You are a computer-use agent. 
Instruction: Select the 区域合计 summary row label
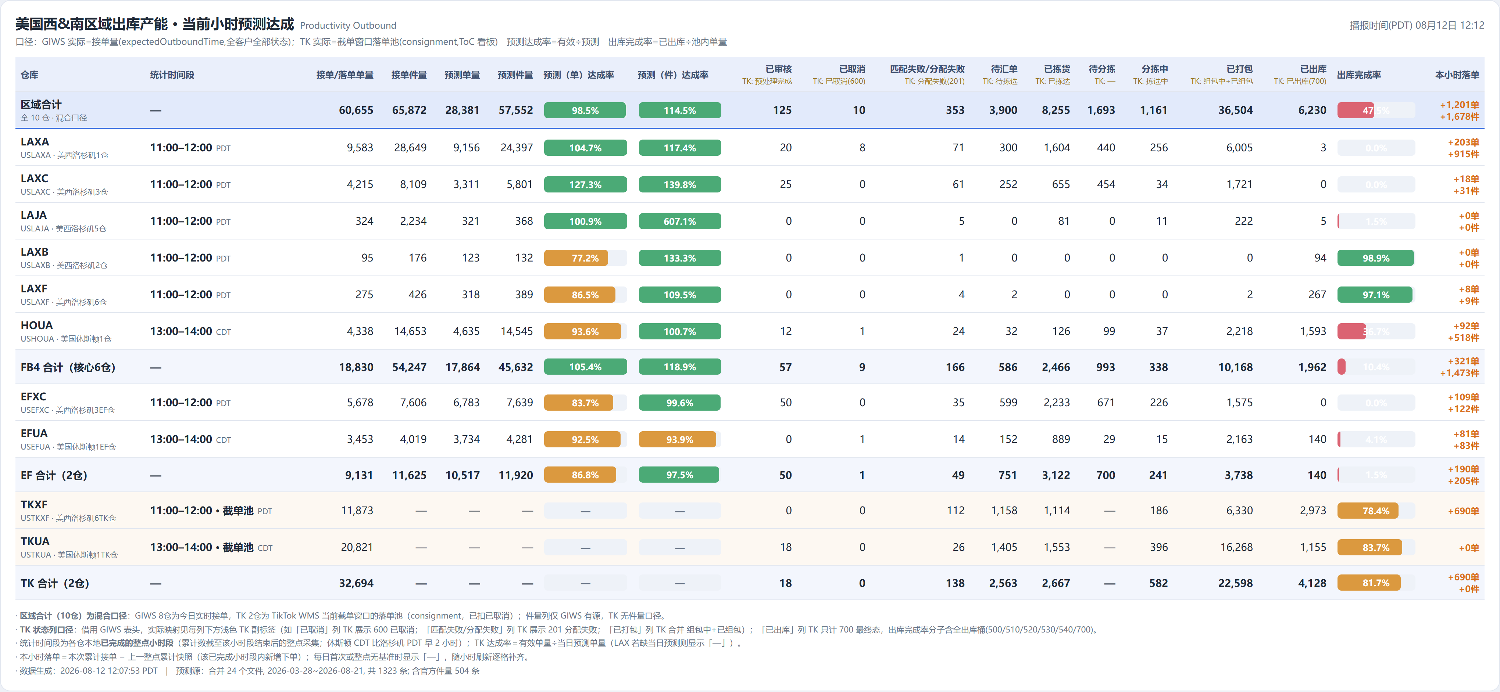[41, 105]
